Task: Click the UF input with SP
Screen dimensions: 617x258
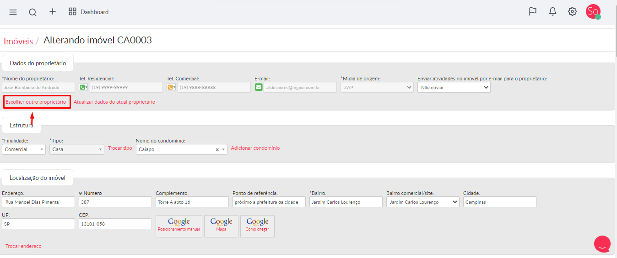Action: pyautogui.click(x=38, y=224)
